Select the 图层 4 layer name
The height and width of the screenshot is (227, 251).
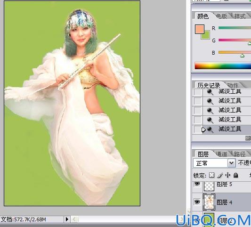(x=225, y=202)
